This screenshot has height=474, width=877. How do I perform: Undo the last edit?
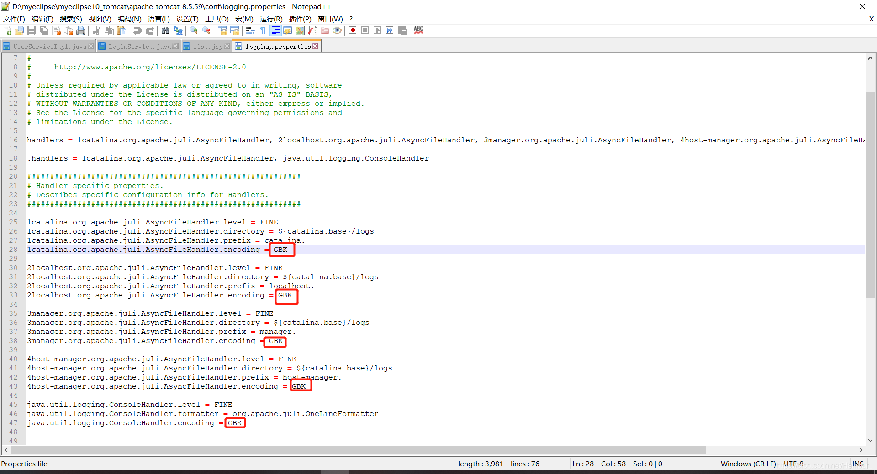[137, 31]
